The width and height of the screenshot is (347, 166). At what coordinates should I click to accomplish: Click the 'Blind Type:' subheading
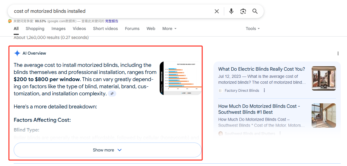[x=26, y=130]
